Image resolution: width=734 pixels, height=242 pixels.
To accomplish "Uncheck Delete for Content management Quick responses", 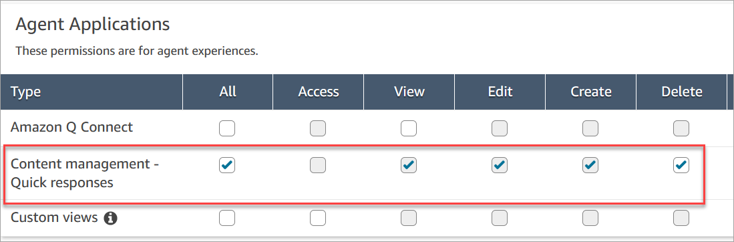I will coord(681,165).
